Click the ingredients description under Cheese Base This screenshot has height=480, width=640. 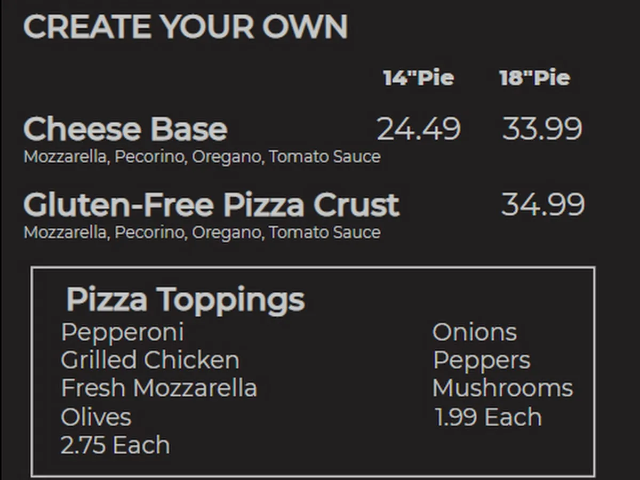pos(202,157)
